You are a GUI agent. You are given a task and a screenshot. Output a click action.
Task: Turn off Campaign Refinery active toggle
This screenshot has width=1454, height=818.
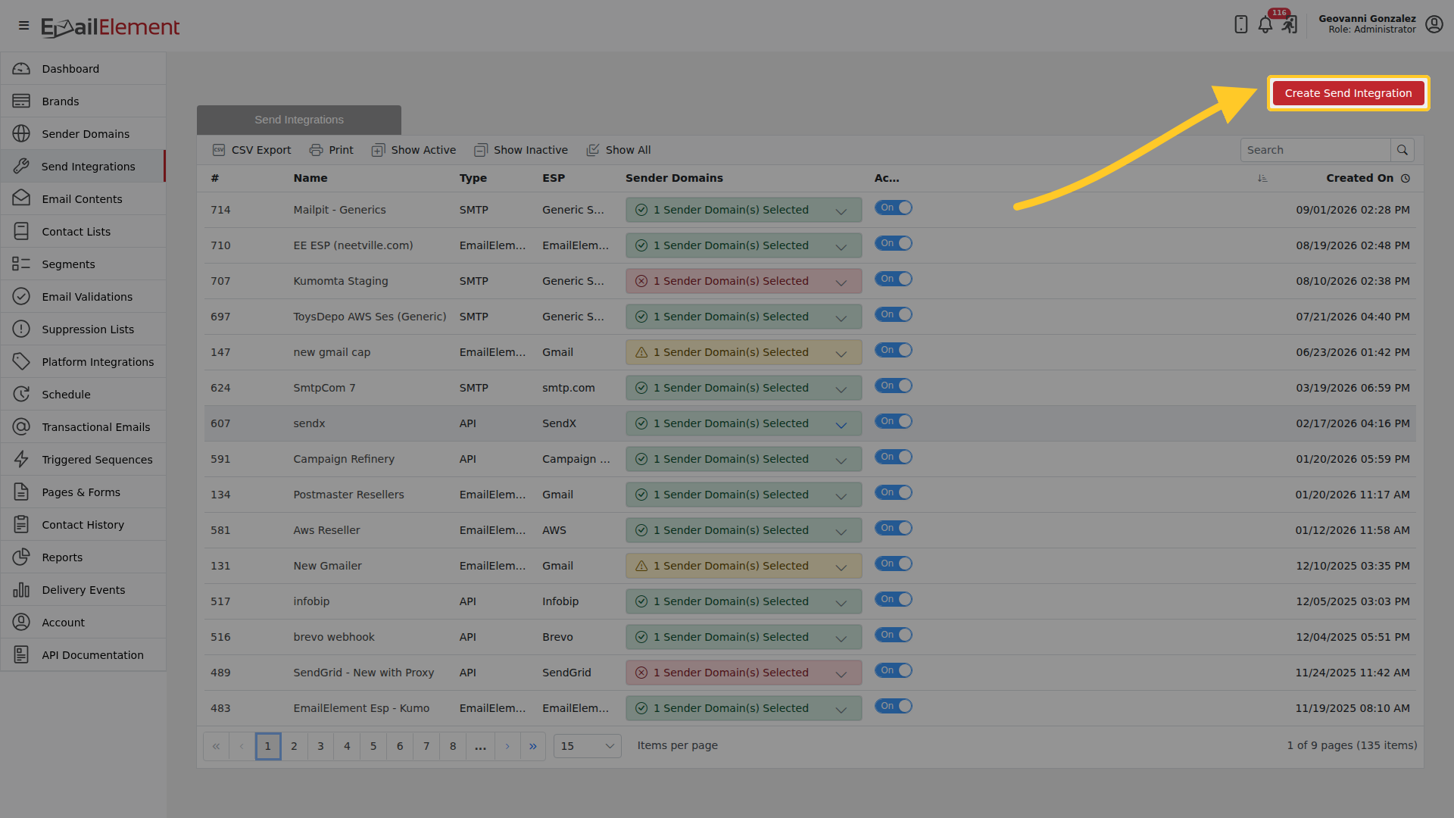pyautogui.click(x=894, y=457)
